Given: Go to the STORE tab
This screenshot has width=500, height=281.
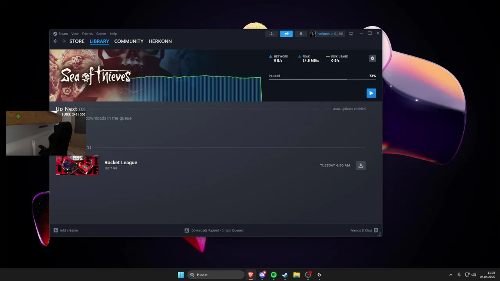Looking at the screenshot, I should tap(77, 41).
